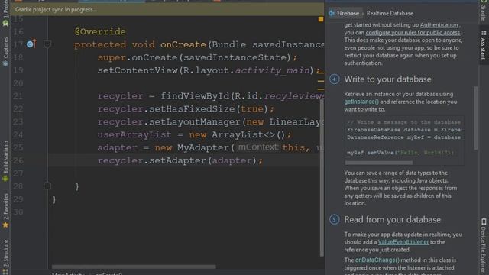Click the Realtime Database breadcrumb label

(x=390, y=14)
